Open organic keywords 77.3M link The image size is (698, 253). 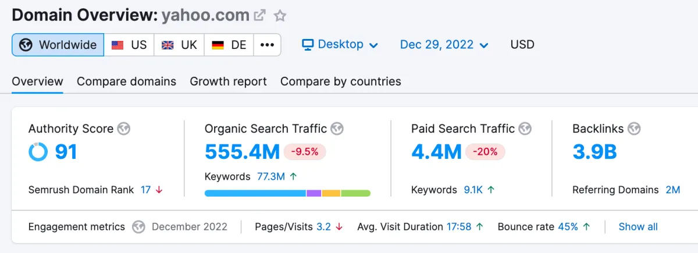(270, 176)
